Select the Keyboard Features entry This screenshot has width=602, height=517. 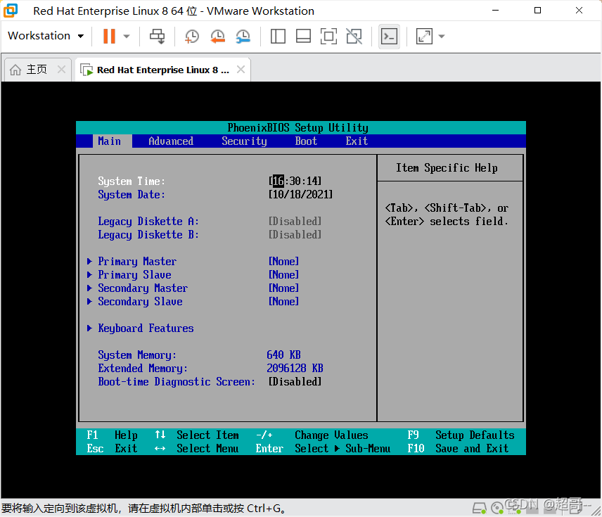(x=146, y=328)
